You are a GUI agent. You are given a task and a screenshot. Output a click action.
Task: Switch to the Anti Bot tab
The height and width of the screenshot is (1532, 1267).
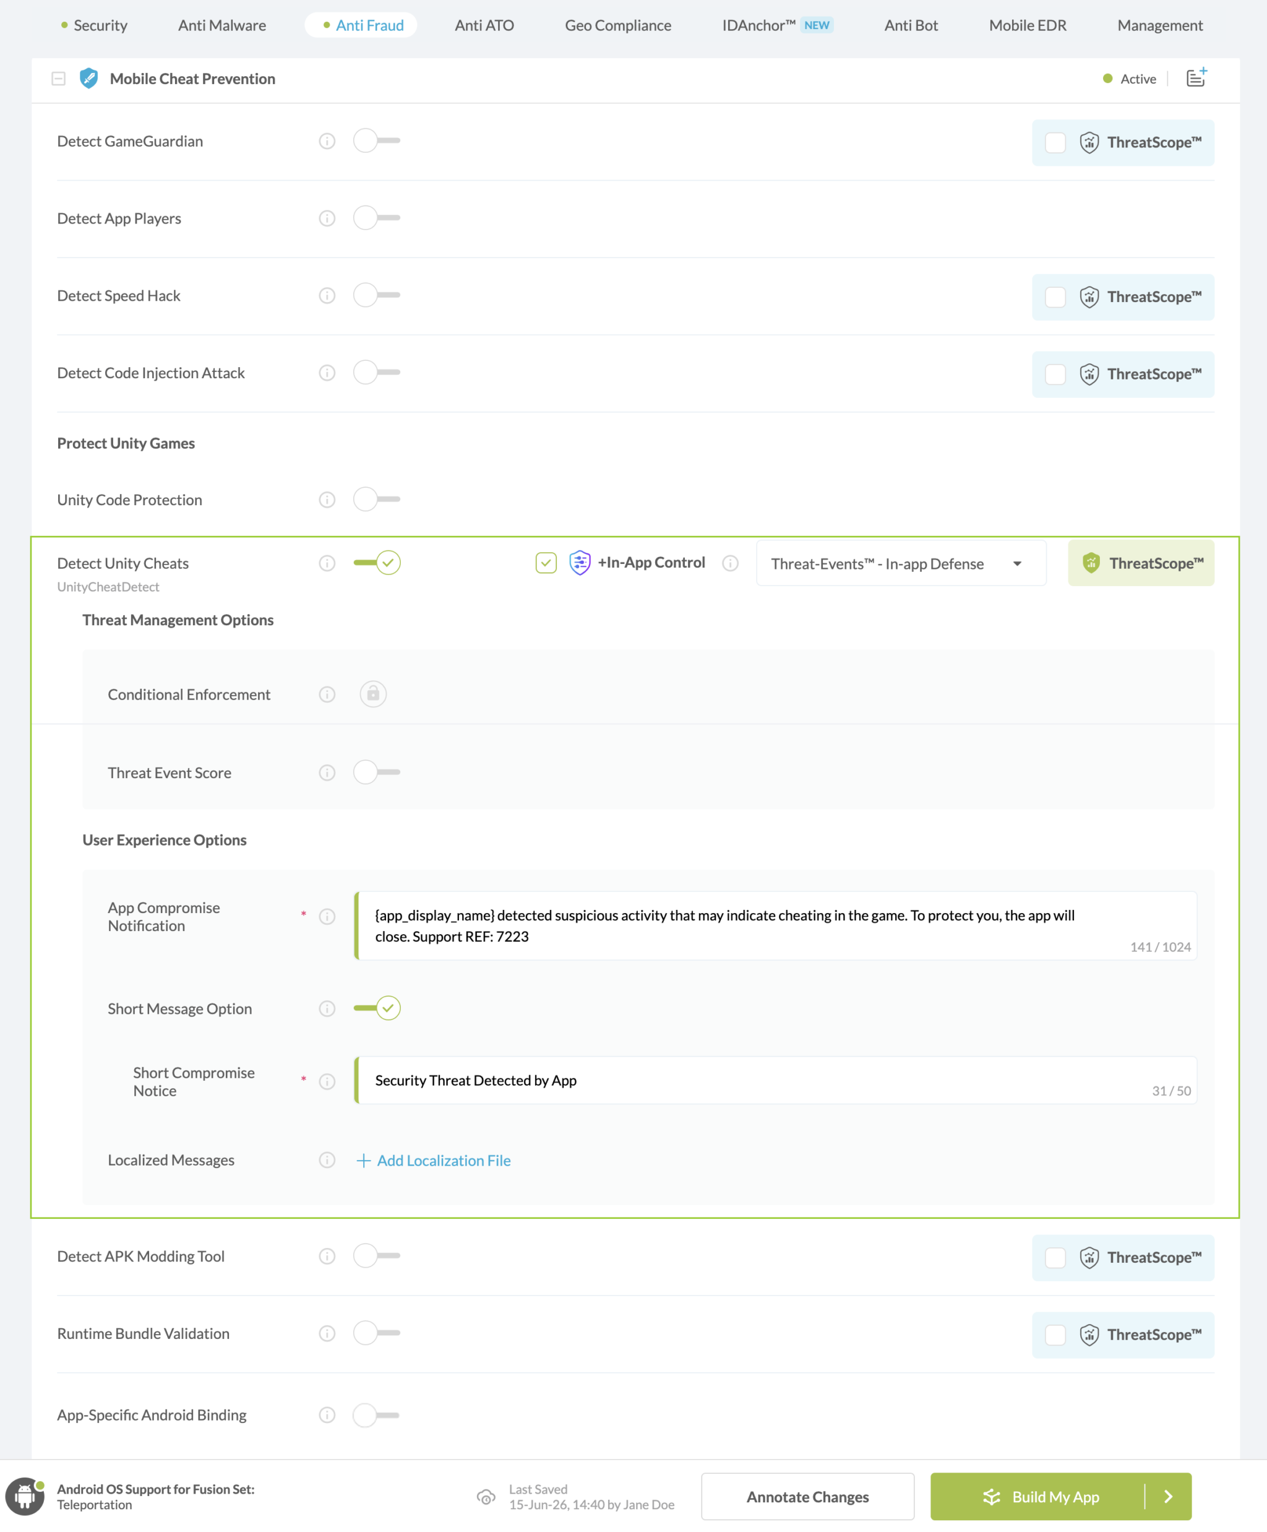tap(911, 25)
